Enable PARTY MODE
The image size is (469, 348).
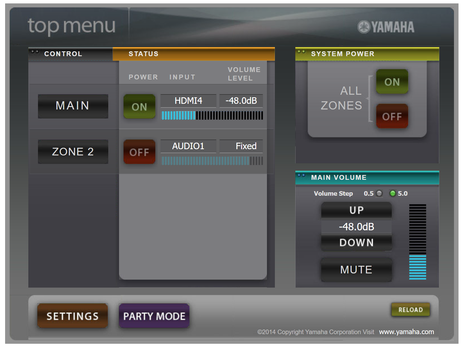(x=154, y=316)
